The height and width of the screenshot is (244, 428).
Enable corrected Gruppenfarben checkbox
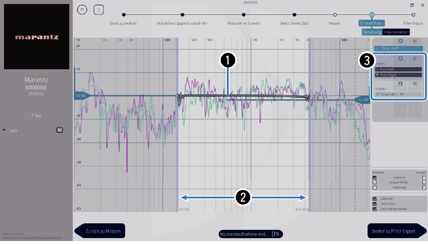coord(424,183)
